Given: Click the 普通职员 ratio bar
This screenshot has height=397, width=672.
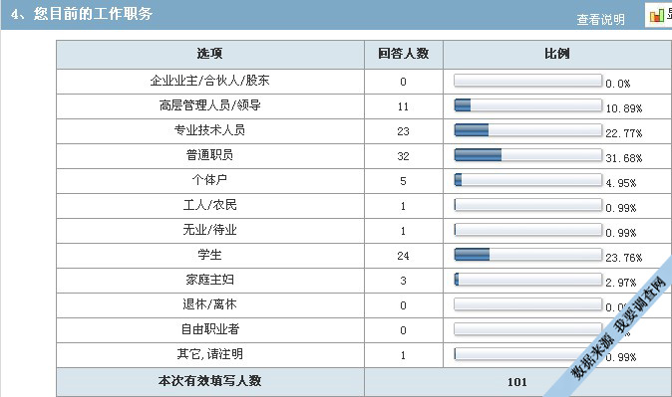Looking at the screenshot, I should 528,155.
